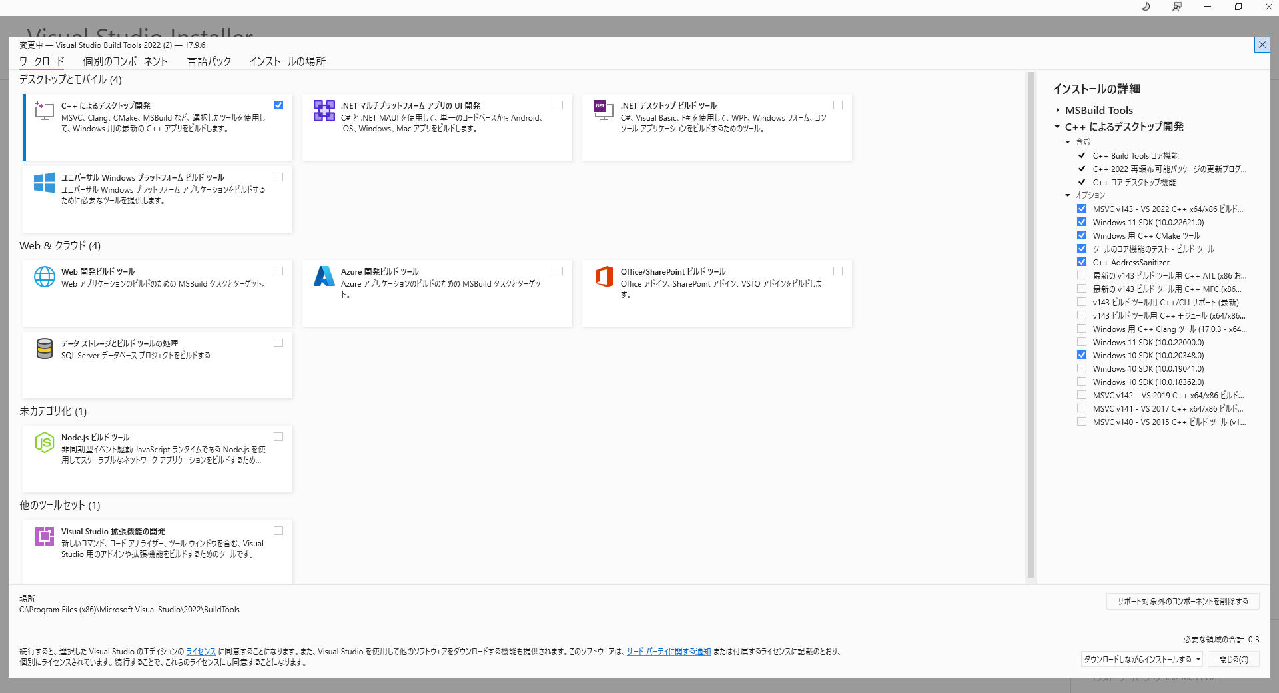The height and width of the screenshot is (693, 1279).
Task: Uncheck the C++ desktop development workload
Action: click(278, 105)
